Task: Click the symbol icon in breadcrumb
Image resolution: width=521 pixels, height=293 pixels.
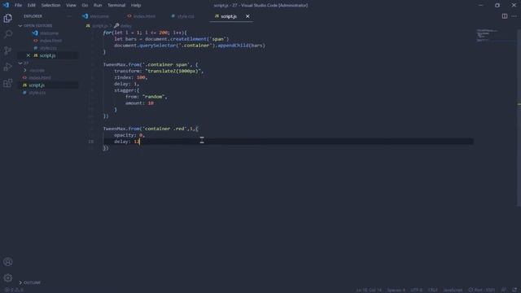Action: click(x=116, y=25)
